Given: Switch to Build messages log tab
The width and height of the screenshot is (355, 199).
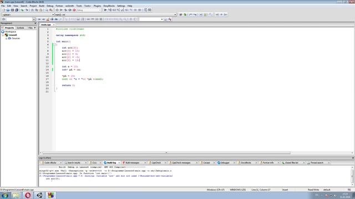Looking at the screenshot, I should click(x=133, y=163).
